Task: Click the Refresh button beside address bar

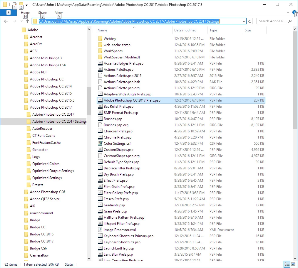Action: coord(250,21)
